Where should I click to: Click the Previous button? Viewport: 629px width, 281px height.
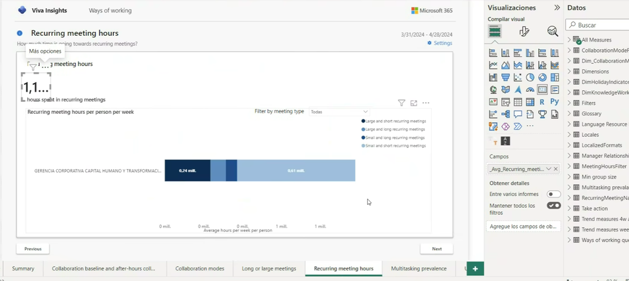pyautogui.click(x=33, y=248)
